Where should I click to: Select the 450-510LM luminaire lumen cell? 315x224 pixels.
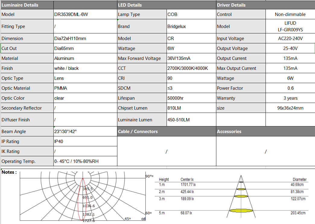point(191,120)
